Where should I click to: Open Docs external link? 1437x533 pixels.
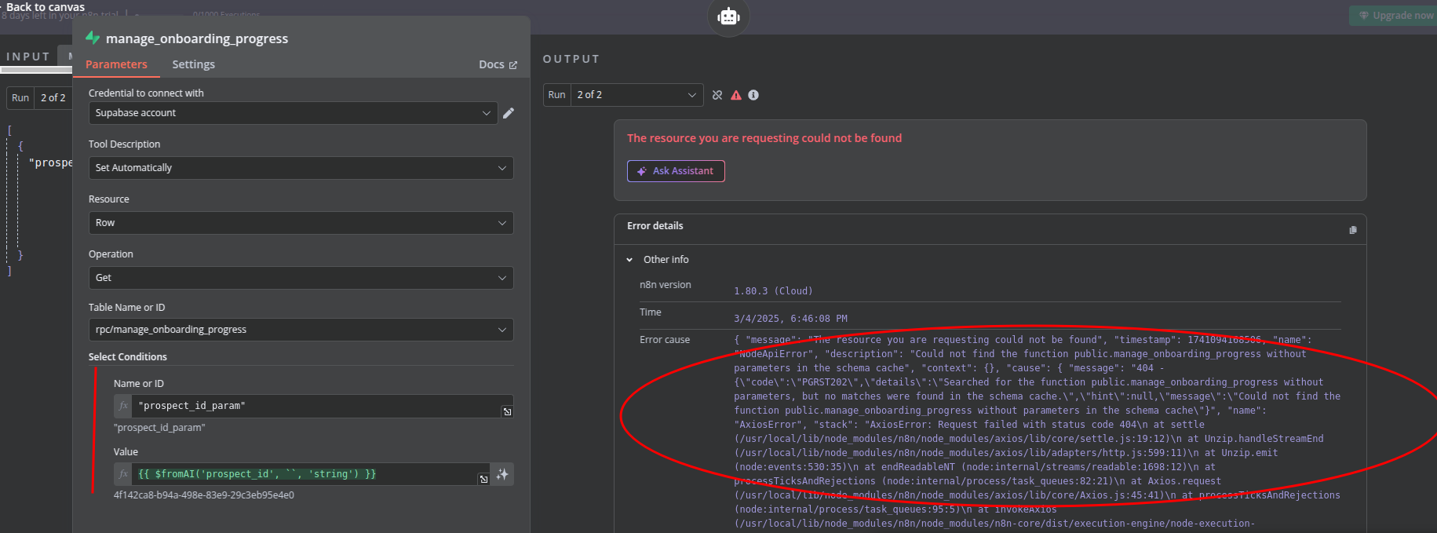coord(498,64)
